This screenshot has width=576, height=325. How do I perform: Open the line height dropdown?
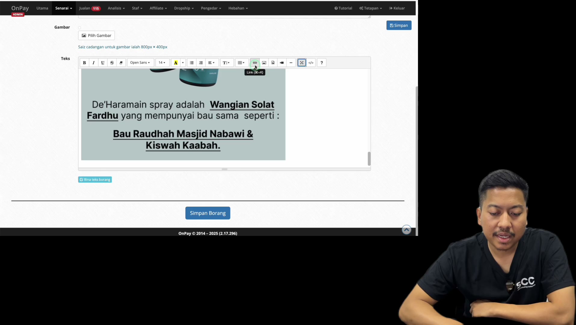226,63
